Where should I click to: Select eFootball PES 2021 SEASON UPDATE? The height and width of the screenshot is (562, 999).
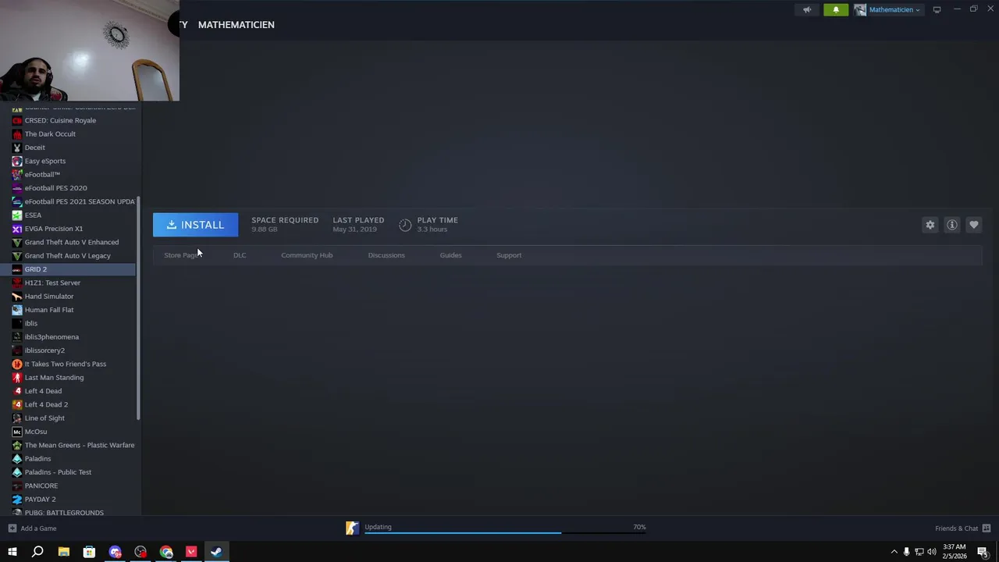pyautogui.click(x=73, y=201)
